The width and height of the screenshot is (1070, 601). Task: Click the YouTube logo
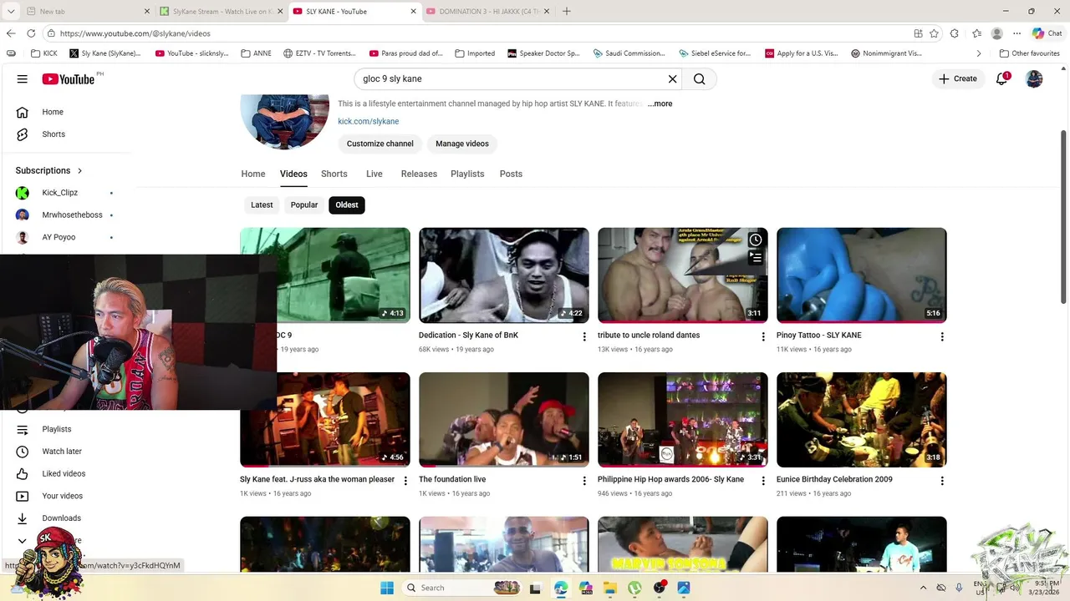point(69,78)
